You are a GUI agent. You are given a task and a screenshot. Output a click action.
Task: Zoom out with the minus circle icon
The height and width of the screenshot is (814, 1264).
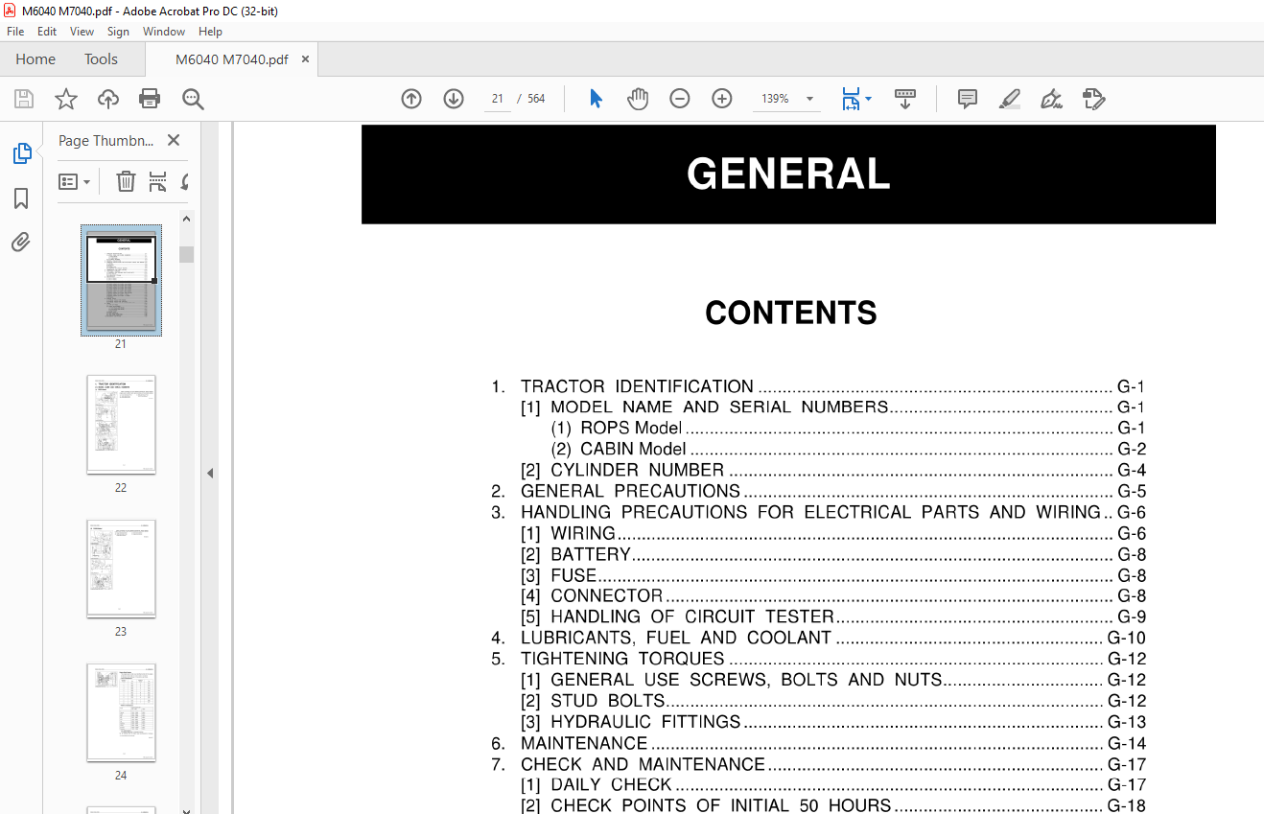click(680, 99)
